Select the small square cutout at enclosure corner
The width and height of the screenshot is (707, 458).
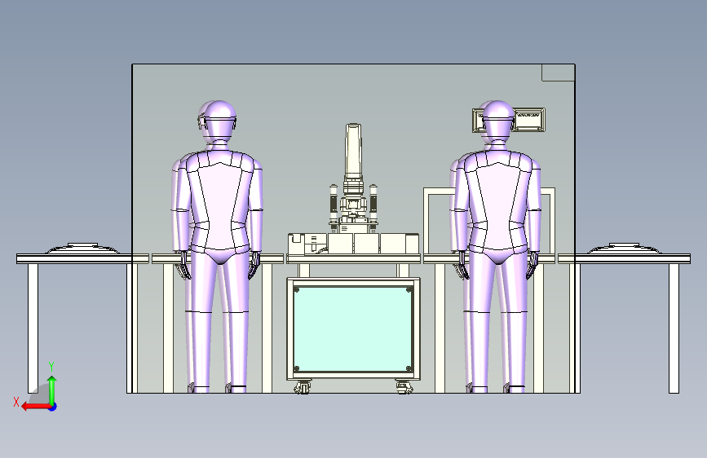559,73
